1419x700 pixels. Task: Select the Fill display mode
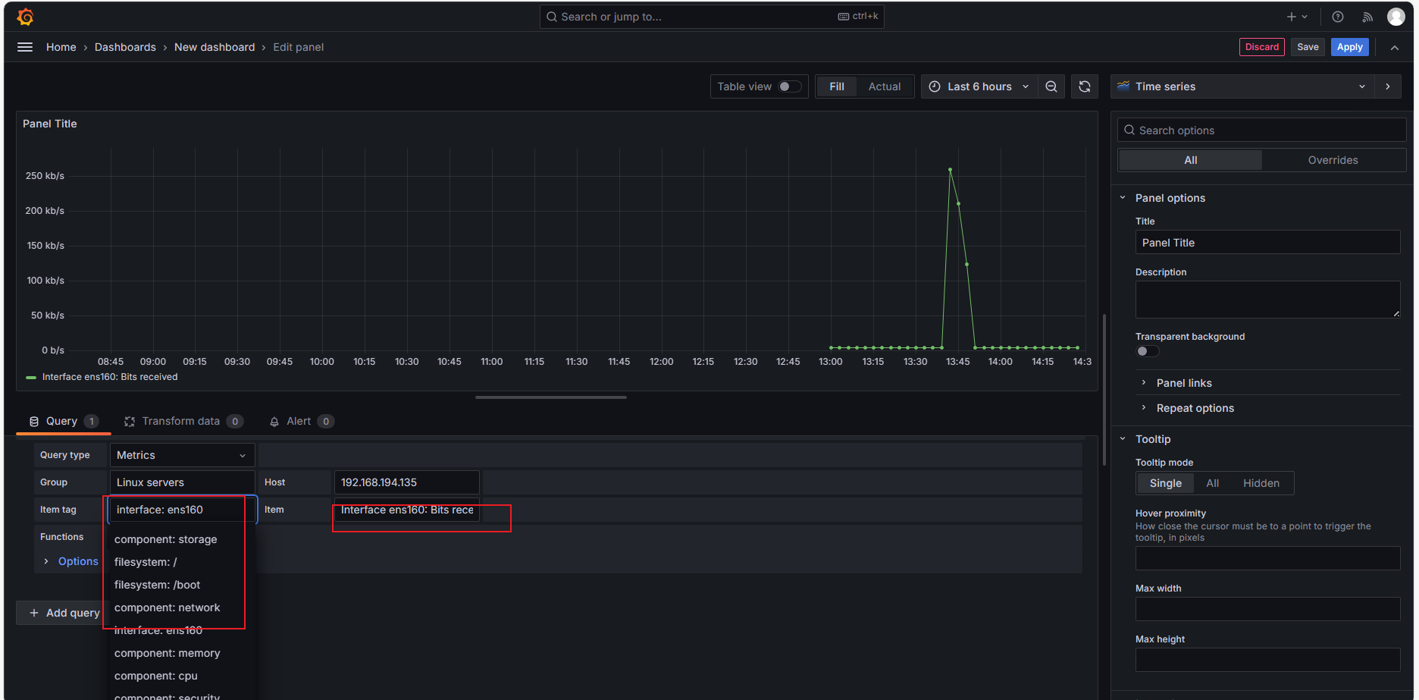pyautogui.click(x=837, y=86)
